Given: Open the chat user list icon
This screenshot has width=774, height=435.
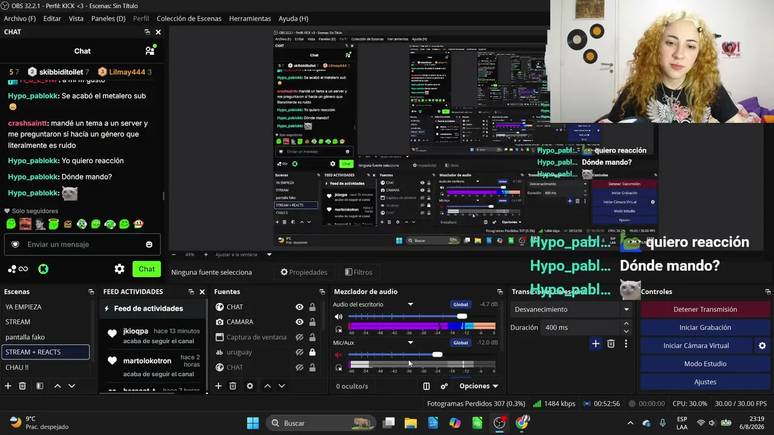Looking at the screenshot, I should point(150,51).
